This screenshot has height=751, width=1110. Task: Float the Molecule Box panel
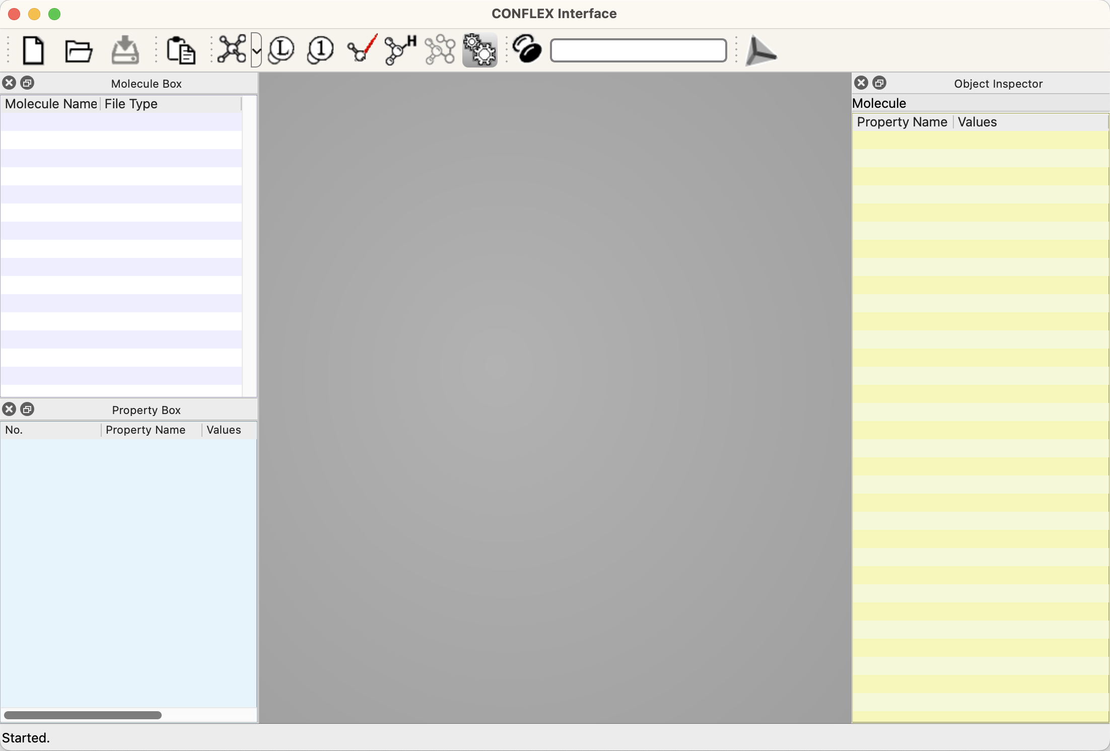tap(27, 83)
